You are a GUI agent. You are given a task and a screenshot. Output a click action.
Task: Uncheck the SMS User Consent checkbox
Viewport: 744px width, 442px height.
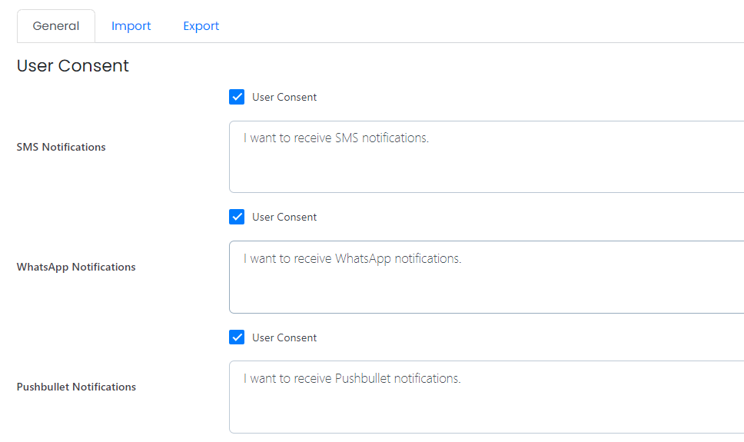tap(237, 97)
